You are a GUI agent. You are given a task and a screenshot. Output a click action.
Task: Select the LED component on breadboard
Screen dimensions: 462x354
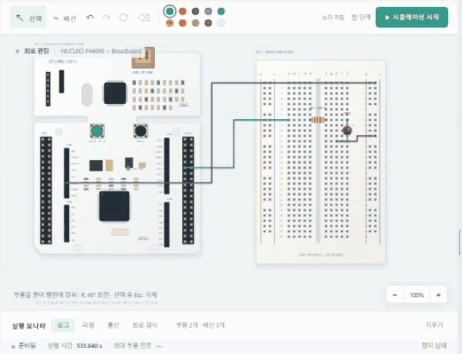click(347, 130)
